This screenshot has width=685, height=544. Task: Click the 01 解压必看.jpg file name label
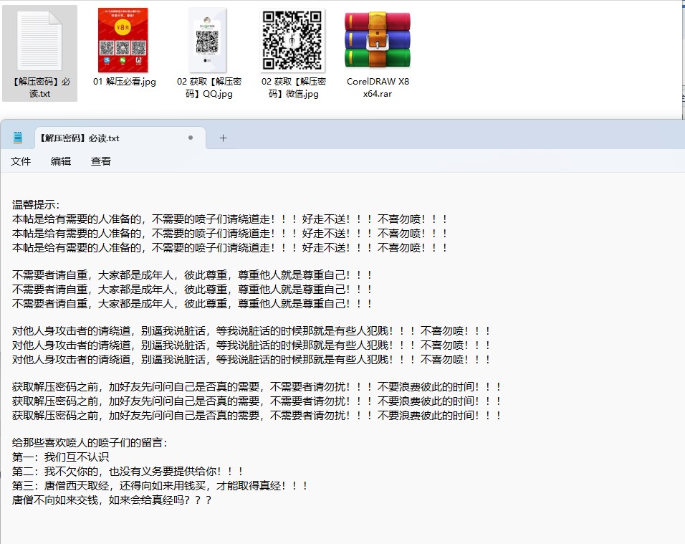click(x=125, y=81)
